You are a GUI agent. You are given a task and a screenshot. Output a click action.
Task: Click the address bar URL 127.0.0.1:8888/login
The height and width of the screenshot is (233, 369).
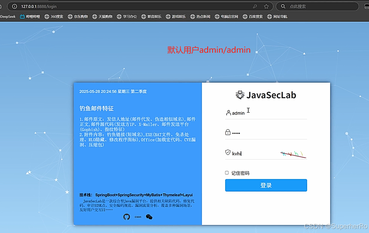(x=39, y=6)
